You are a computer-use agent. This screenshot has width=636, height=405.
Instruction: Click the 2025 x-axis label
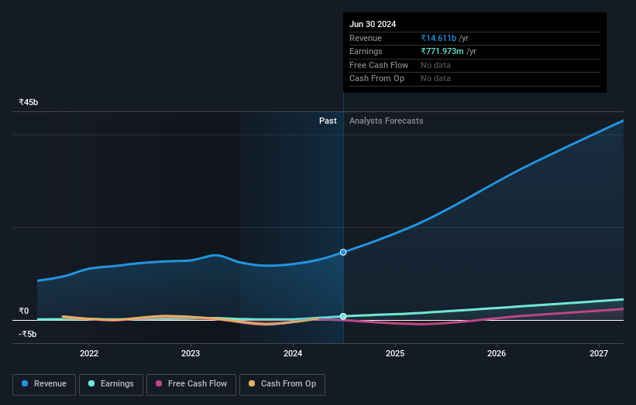(395, 353)
